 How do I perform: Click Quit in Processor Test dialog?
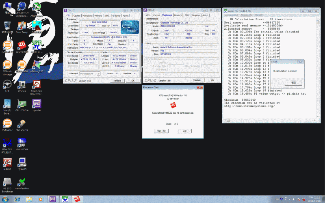184,131
